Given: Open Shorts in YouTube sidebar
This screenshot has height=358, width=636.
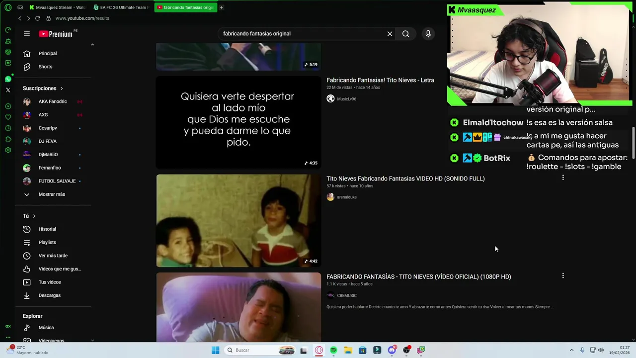Looking at the screenshot, I should [x=45, y=67].
